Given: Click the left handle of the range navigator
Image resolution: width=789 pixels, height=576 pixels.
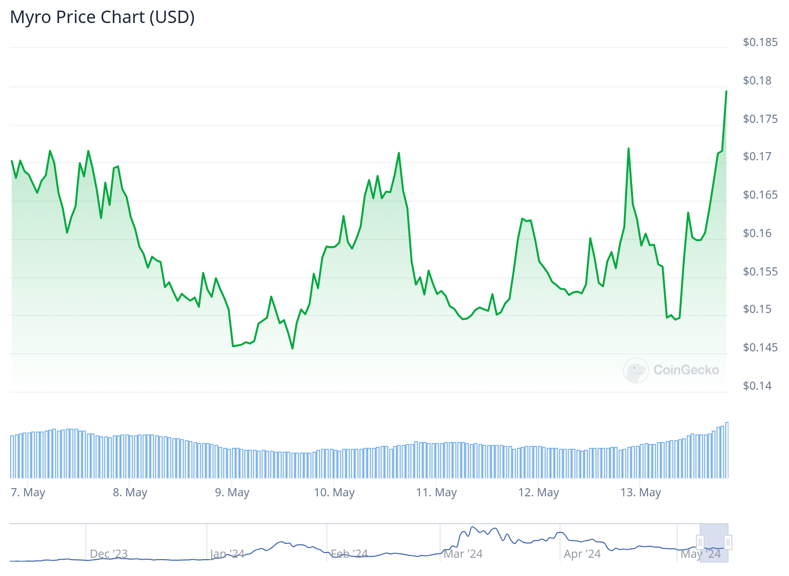Looking at the screenshot, I should point(700,542).
